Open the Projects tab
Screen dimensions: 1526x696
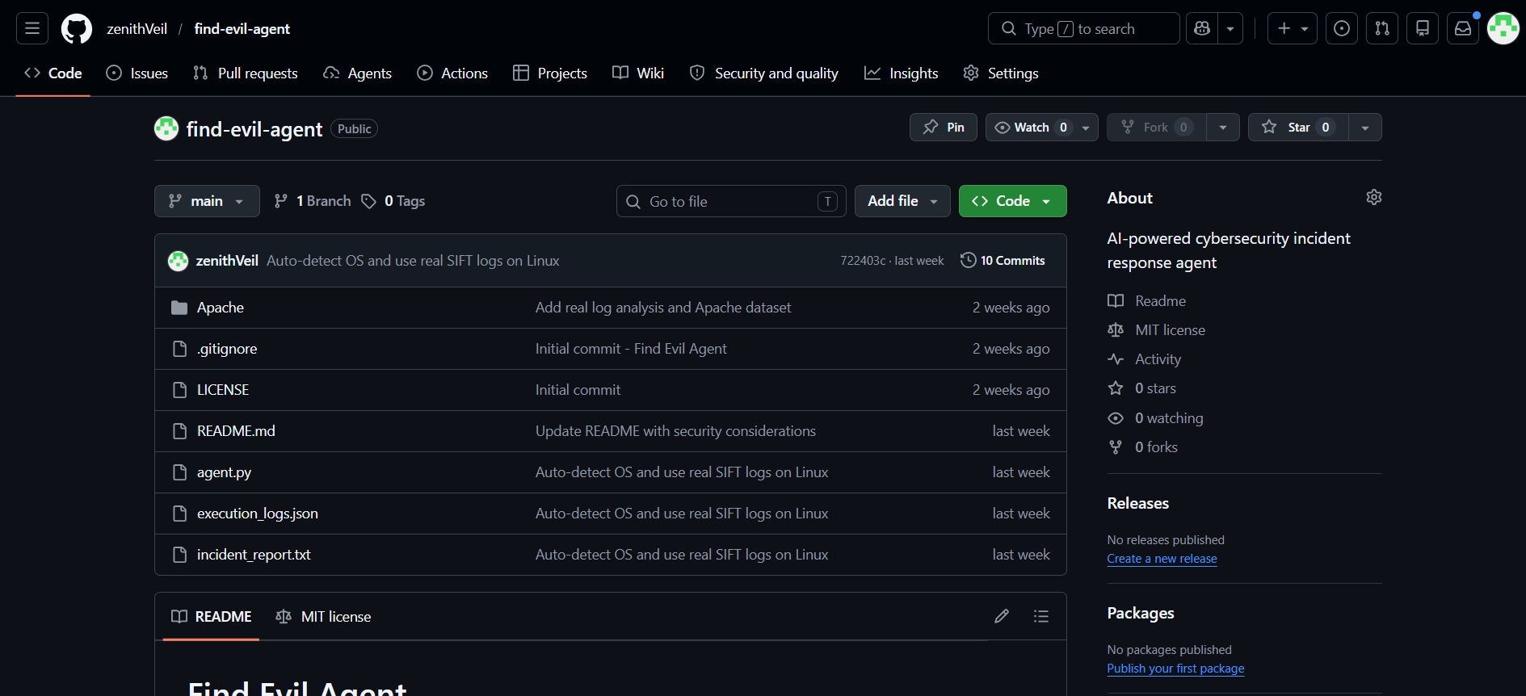(x=550, y=73)
